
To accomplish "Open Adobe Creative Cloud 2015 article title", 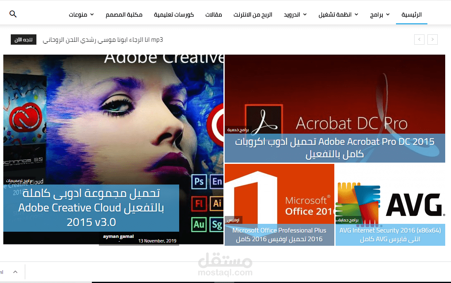I will (x=91, y=208).
